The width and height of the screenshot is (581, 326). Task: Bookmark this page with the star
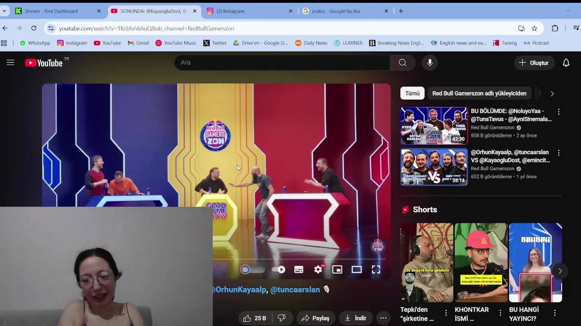point(534,28)
